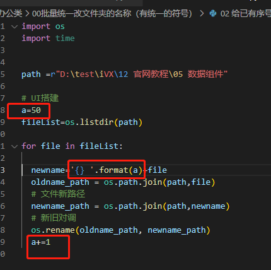Click the newname_path assignment line

(x=130, y=206)
